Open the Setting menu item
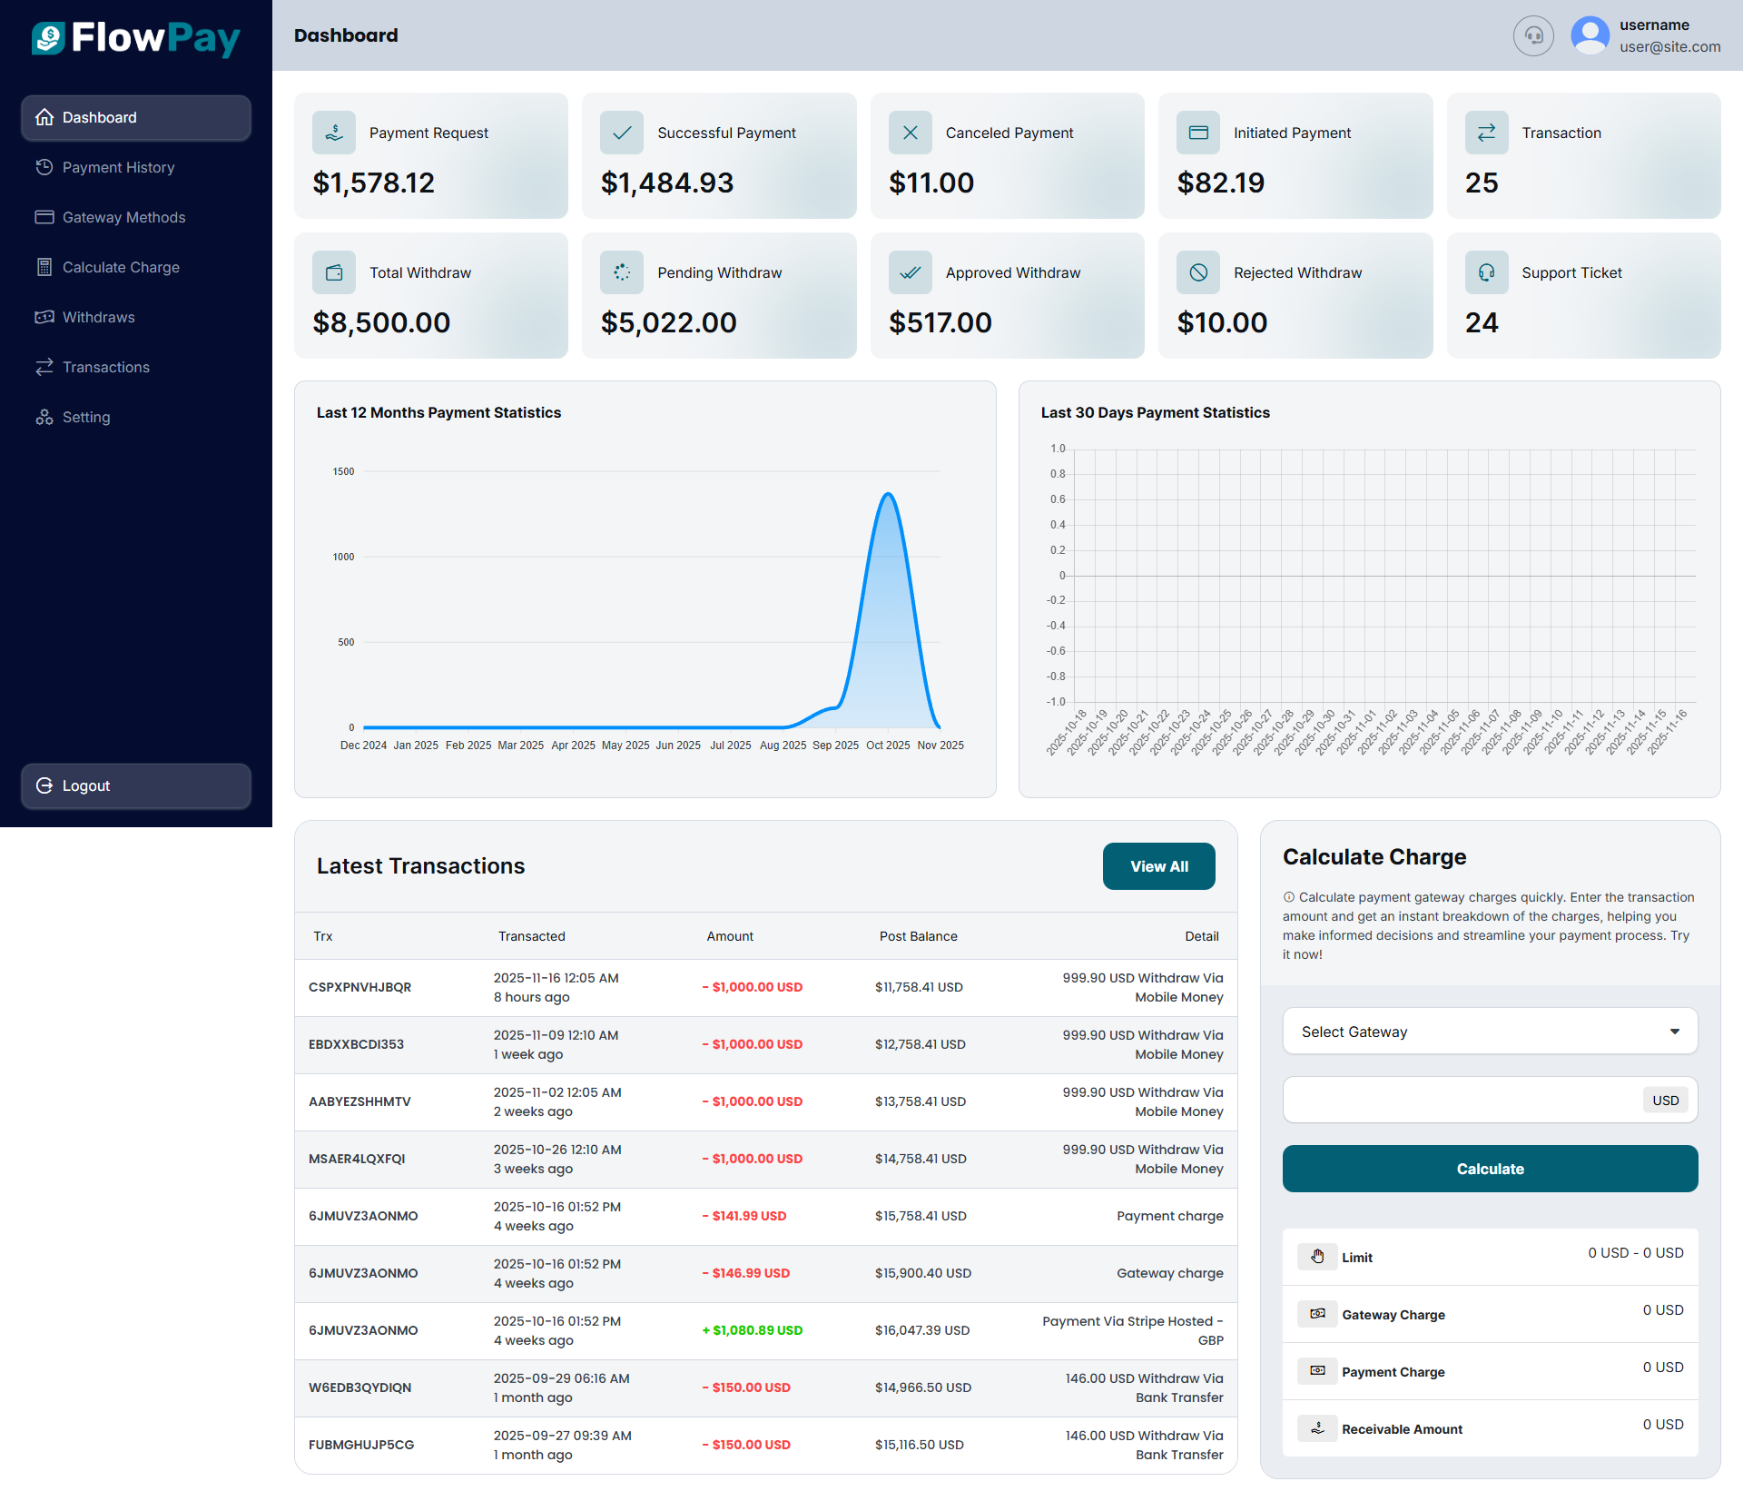Image resolution: width=1743 pixels, height=1501 pixels. [86, 417]
